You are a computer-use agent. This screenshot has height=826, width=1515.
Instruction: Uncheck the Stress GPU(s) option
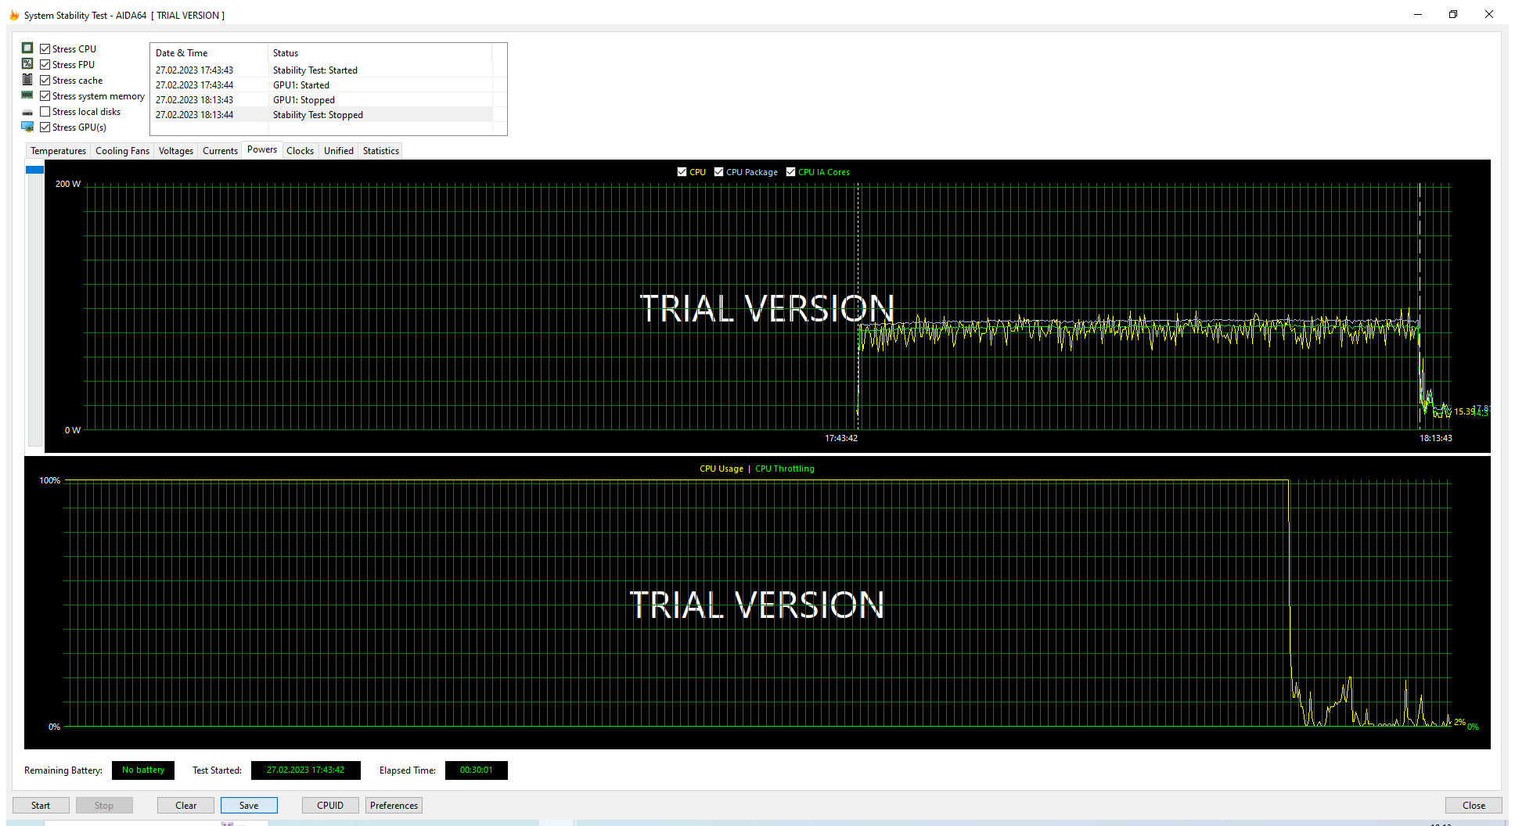click(x=45, y=127)
